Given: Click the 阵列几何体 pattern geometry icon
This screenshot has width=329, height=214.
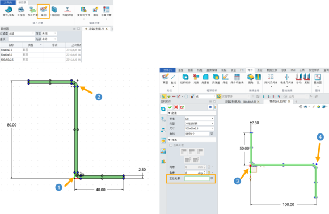Looking at the screenshot, I should [x=271, y=77].
